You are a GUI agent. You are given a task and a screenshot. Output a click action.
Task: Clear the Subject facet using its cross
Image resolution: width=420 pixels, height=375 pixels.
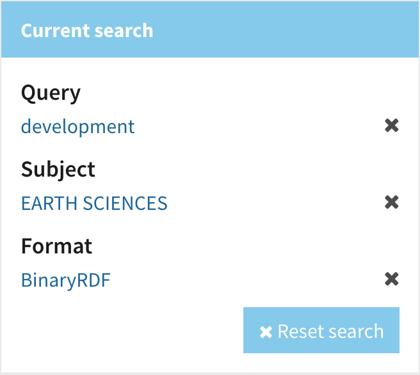coord(391,203)
